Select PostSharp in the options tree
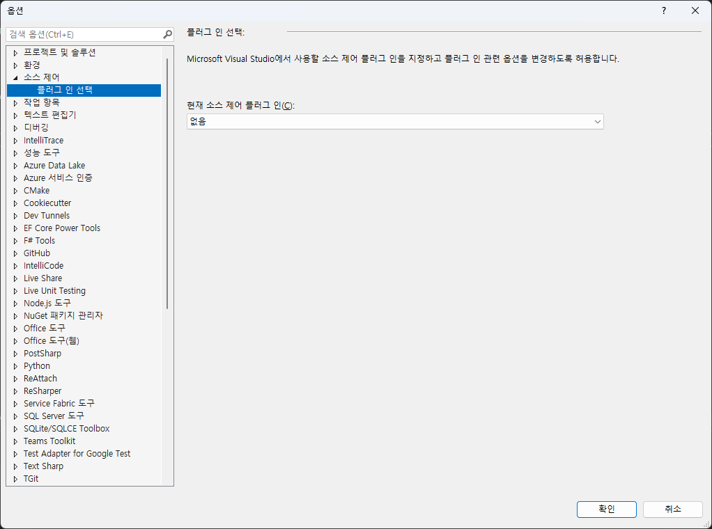This screenshot has height=529, width=712. [42, 354]
